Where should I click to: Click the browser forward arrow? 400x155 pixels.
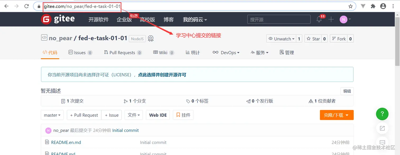coord(16,6)
